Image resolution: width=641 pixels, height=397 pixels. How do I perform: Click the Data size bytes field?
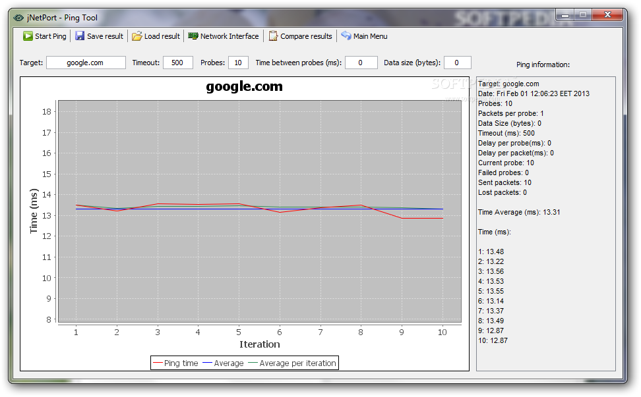point(458,63)
